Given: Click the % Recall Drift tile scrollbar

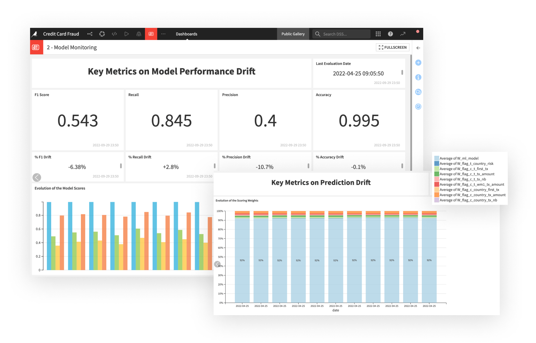Looking at the screenshot, I should pos(215,166).
